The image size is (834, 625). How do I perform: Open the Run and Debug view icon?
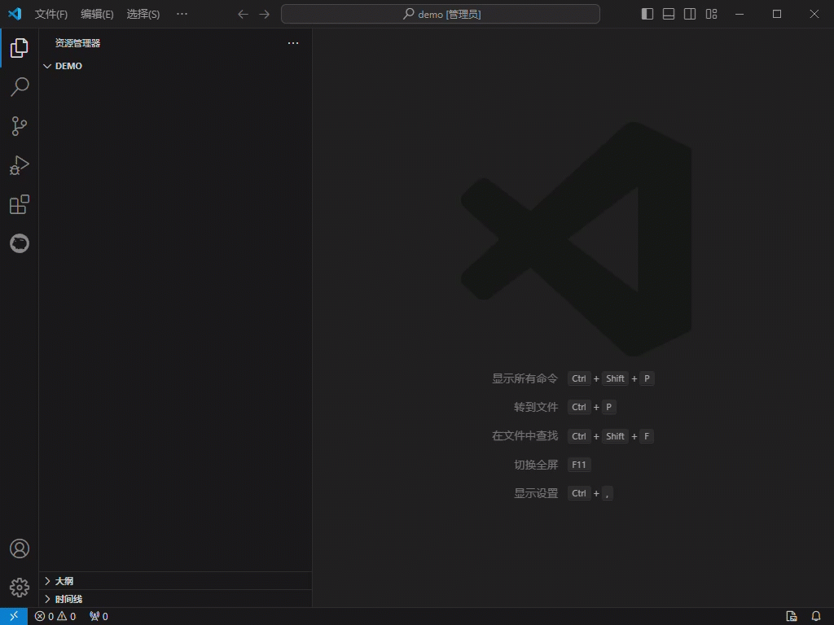point(20,165)
